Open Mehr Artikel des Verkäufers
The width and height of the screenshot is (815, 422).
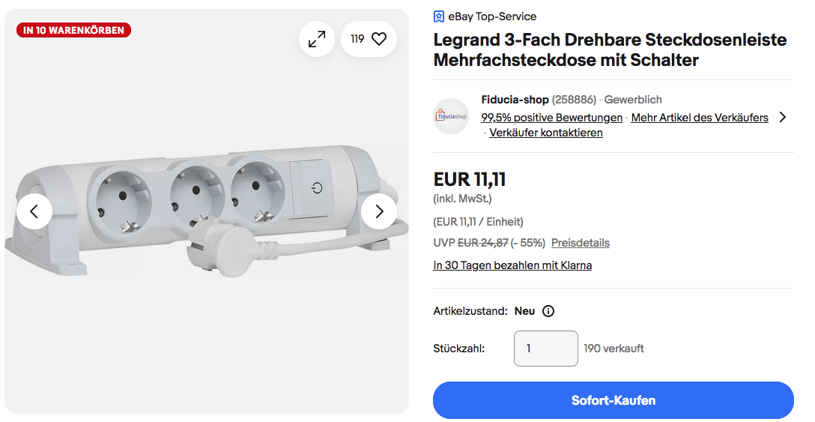pos(700,118)
